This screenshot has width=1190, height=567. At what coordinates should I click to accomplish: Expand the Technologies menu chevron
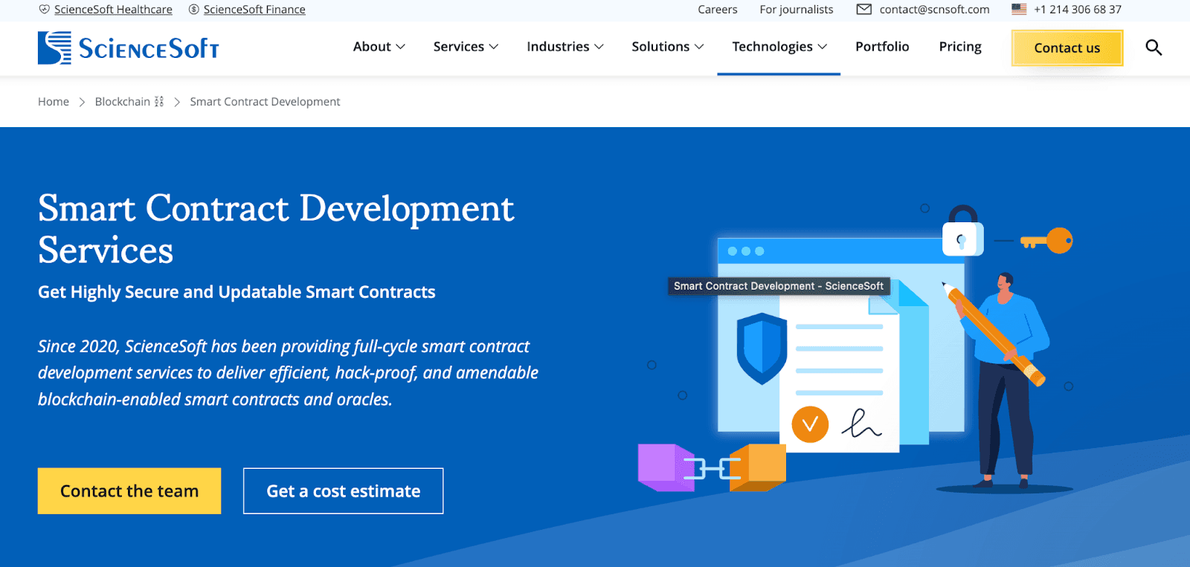(823, 47)
